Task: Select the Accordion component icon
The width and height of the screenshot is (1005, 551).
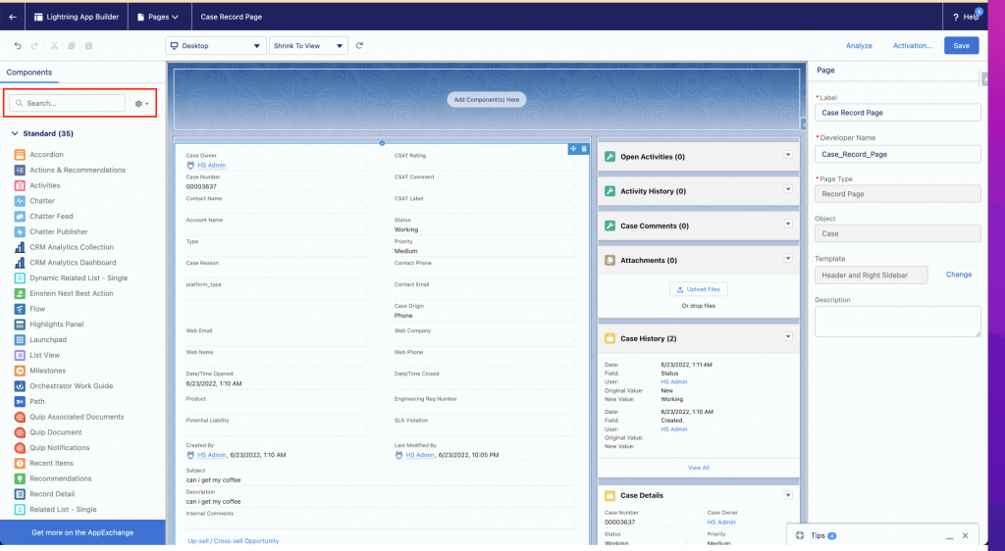Action: 20,155
